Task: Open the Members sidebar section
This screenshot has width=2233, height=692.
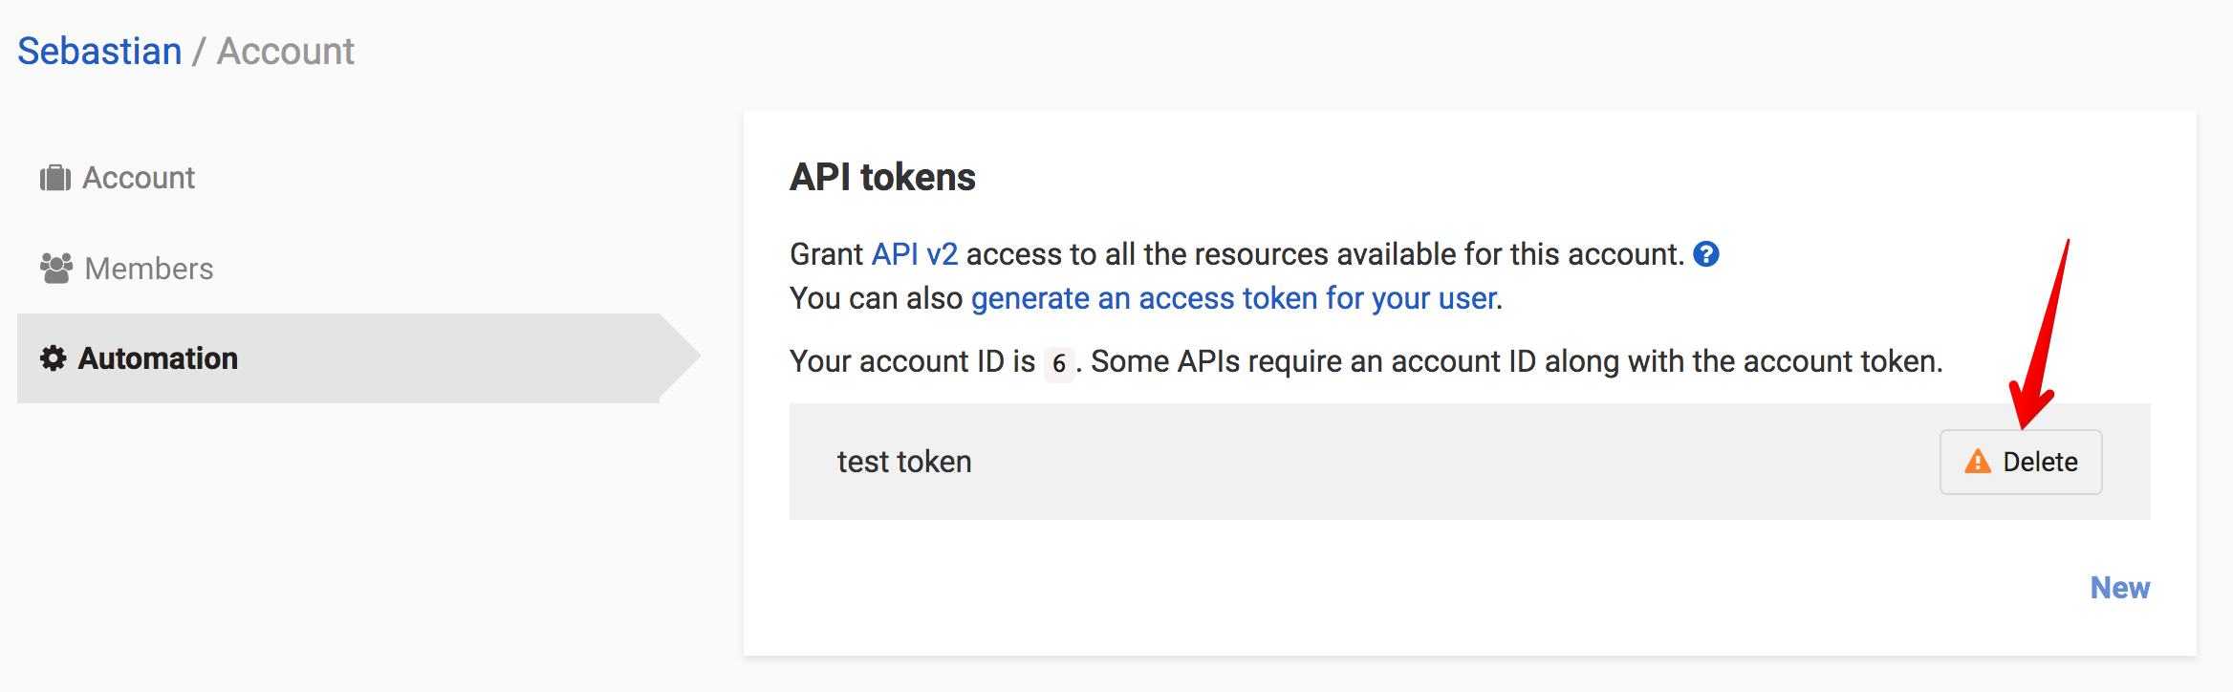Action: [x=149, y=269]
